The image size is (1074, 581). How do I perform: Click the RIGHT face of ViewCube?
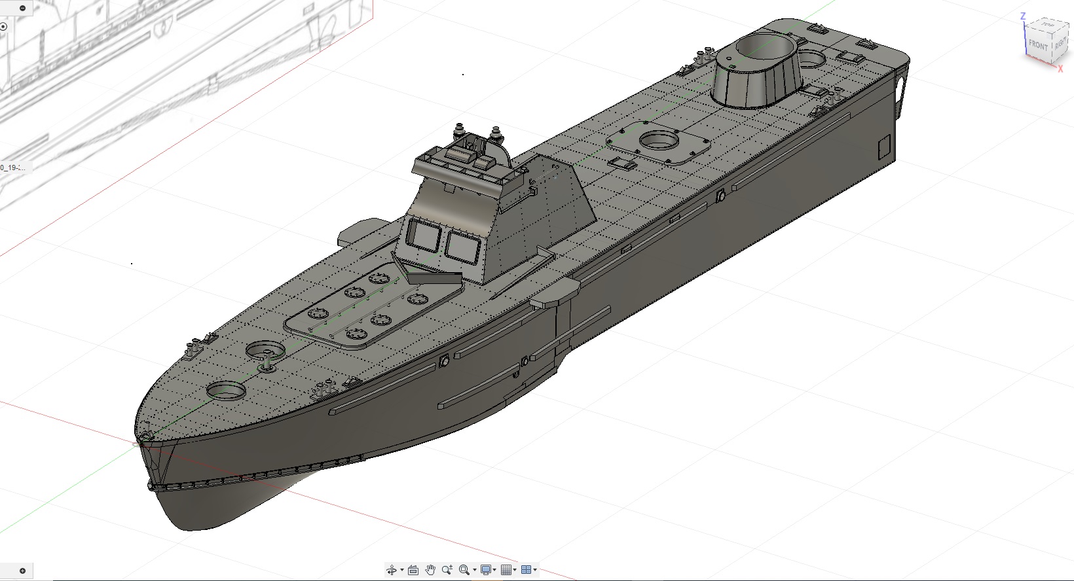coord(1060,43)
